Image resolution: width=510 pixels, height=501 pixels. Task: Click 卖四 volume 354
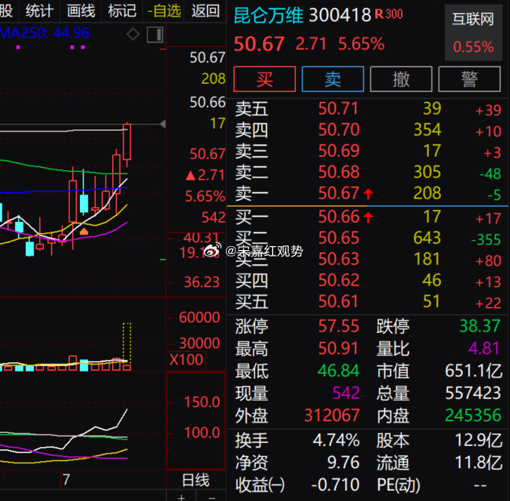click(x=428, y=129)
